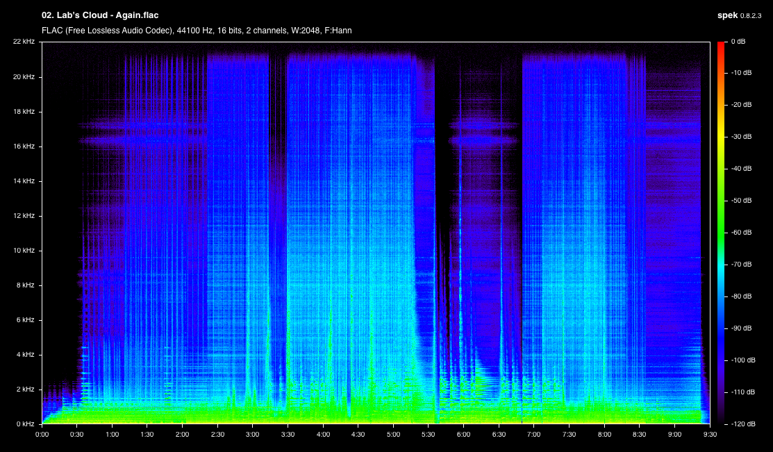Click the 4:00 time axis marker
This screenshot has width=773, height=452.
[323, 434]
